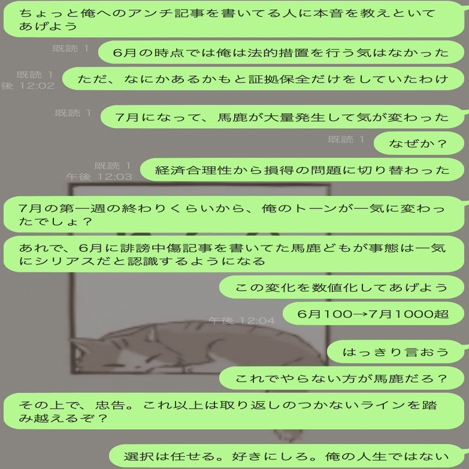The height and width of the screenshot is (469, 469).
Task: Click the bubble 7月になって、馬鹿が大量発生
Action: pos(282,117)
